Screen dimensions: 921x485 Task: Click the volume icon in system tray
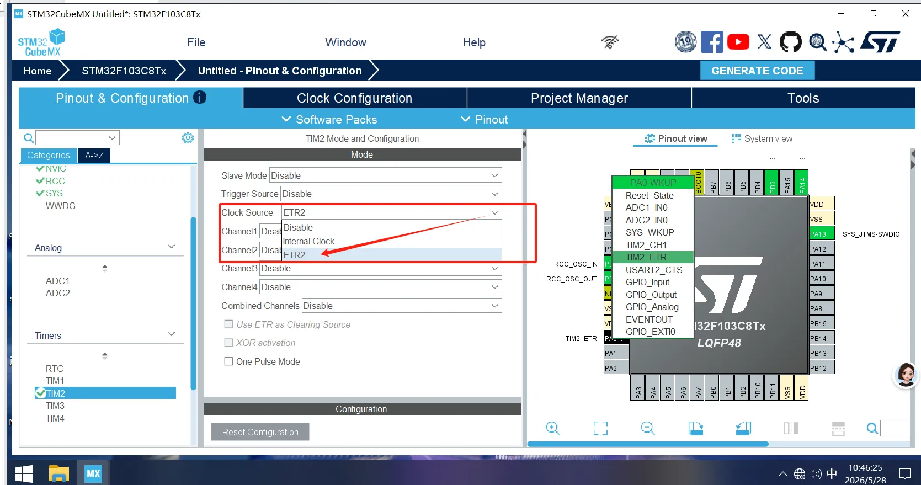click(x=816, y=474)
